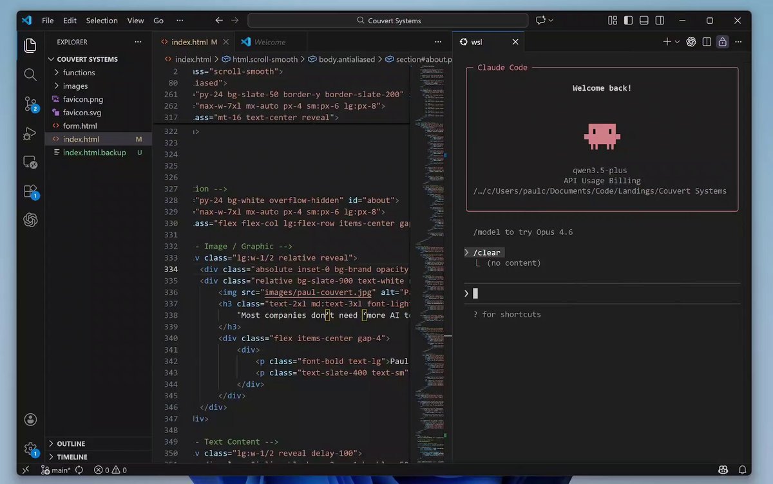Click the Couvert Systems search box
Screen dimensions: 773x484
pyautogui.click(x=390, y=21)
